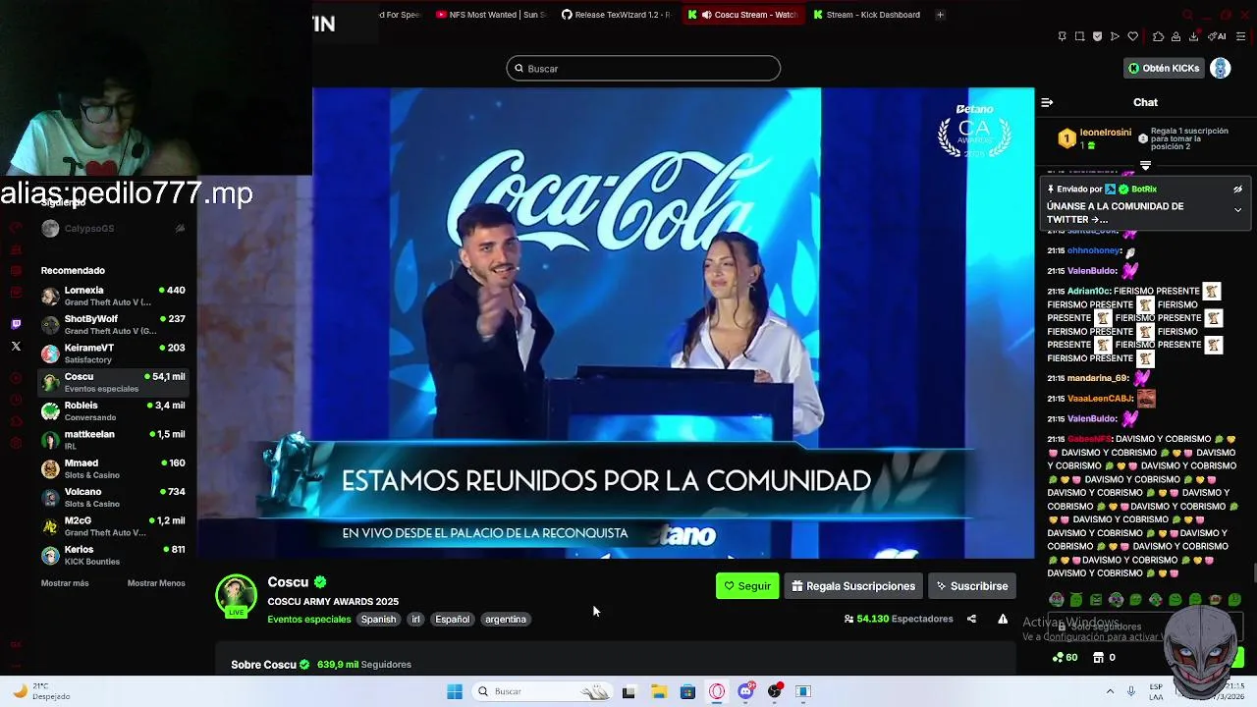Image resolution: width=1257 pixels, height=707 pixels.
Task: Open mattkeelan channel in recommended list
Action: (x=113, y=440)
